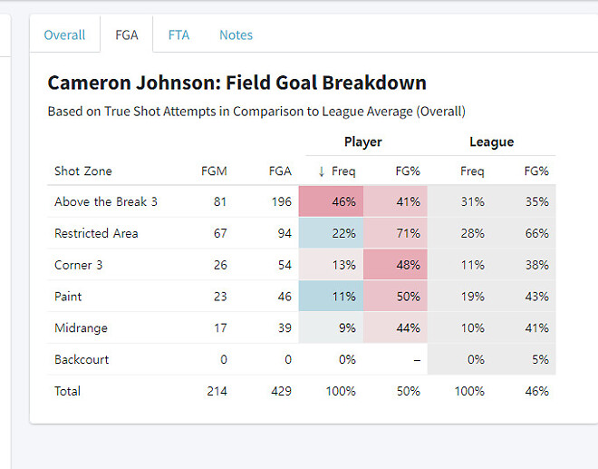Click the 22% Restricted Area frequency cell
Viewport: 598px width, 469px height.
tap(342, 233)
